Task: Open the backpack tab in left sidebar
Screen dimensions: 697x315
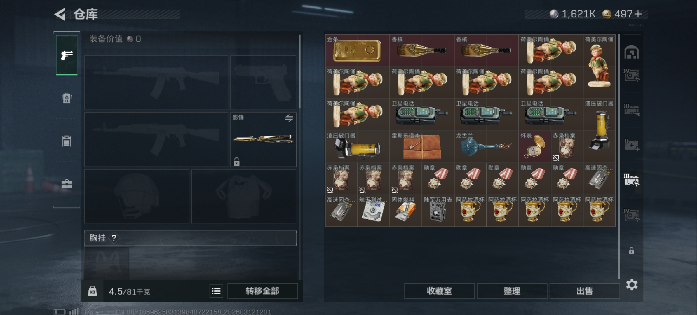Action: [x=67, y=98]
